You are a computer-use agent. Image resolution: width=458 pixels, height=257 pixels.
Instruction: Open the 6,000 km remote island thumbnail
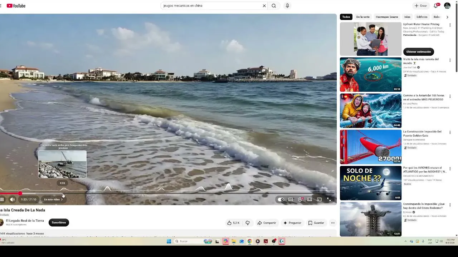click(371, 75)
